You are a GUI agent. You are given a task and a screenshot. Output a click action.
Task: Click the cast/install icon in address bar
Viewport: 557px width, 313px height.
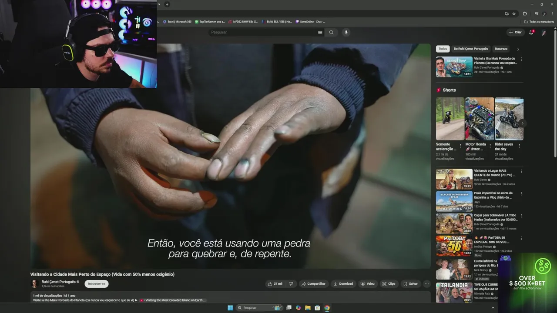pyautogui.click(x=507, y=13)
